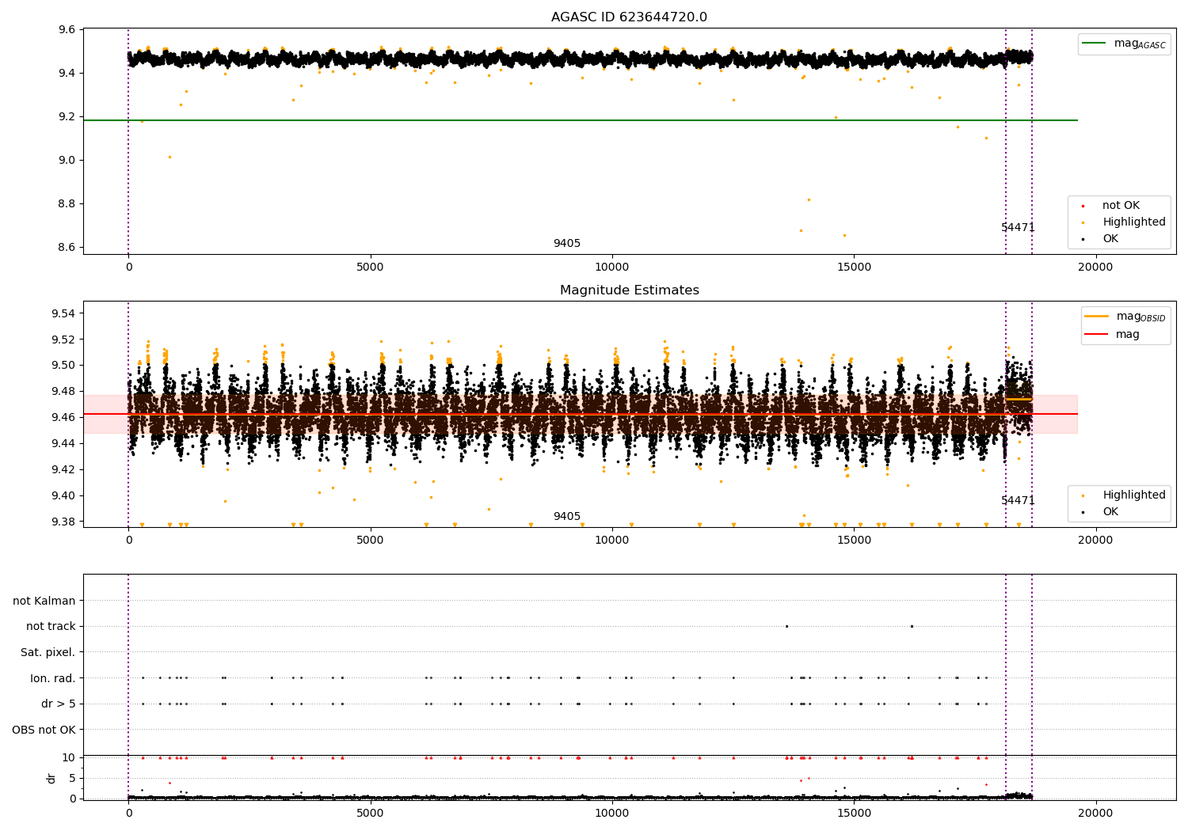Click the 9.38 y-axis tick in Magnitude Estimates plot
This screenshot has width=1188, height=831.
pos(63,522)
